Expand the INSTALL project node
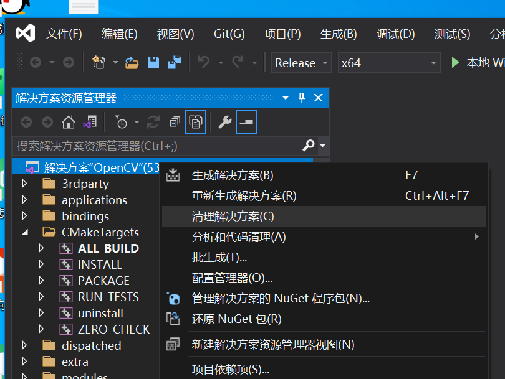 41,264
